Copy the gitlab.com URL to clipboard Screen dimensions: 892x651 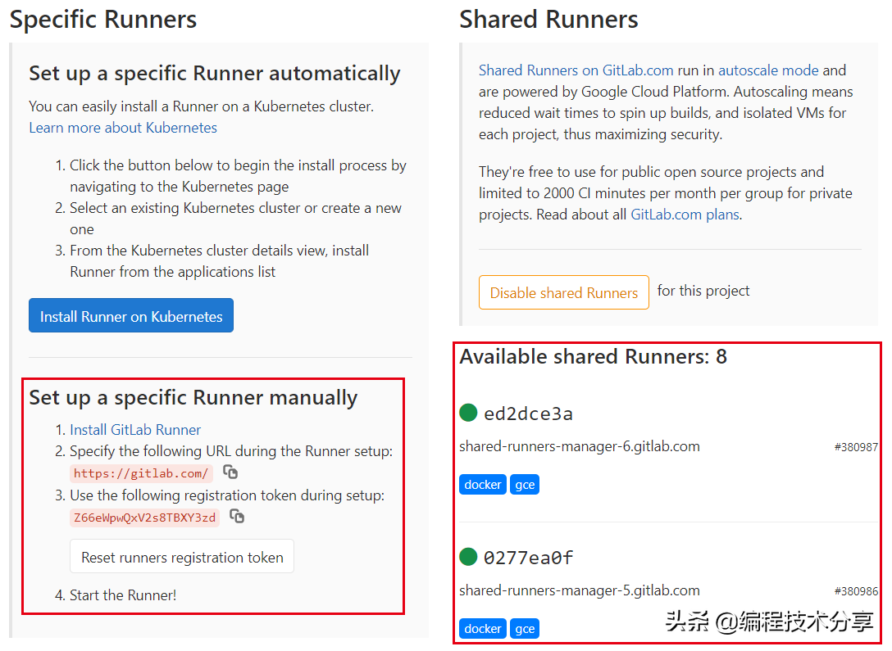pyautogui.click(x=230, y=472)
